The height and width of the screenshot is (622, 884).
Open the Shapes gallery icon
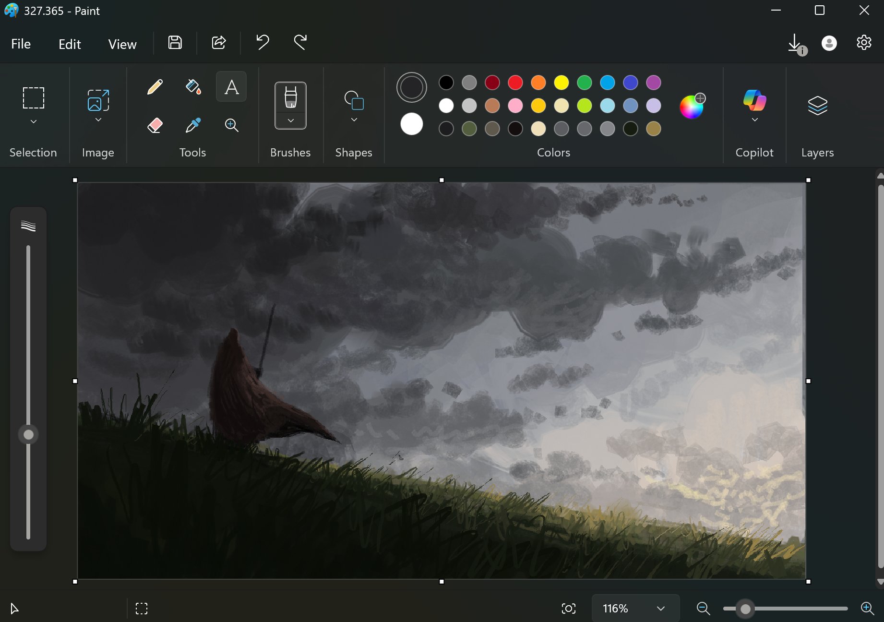tap(354, 100)
